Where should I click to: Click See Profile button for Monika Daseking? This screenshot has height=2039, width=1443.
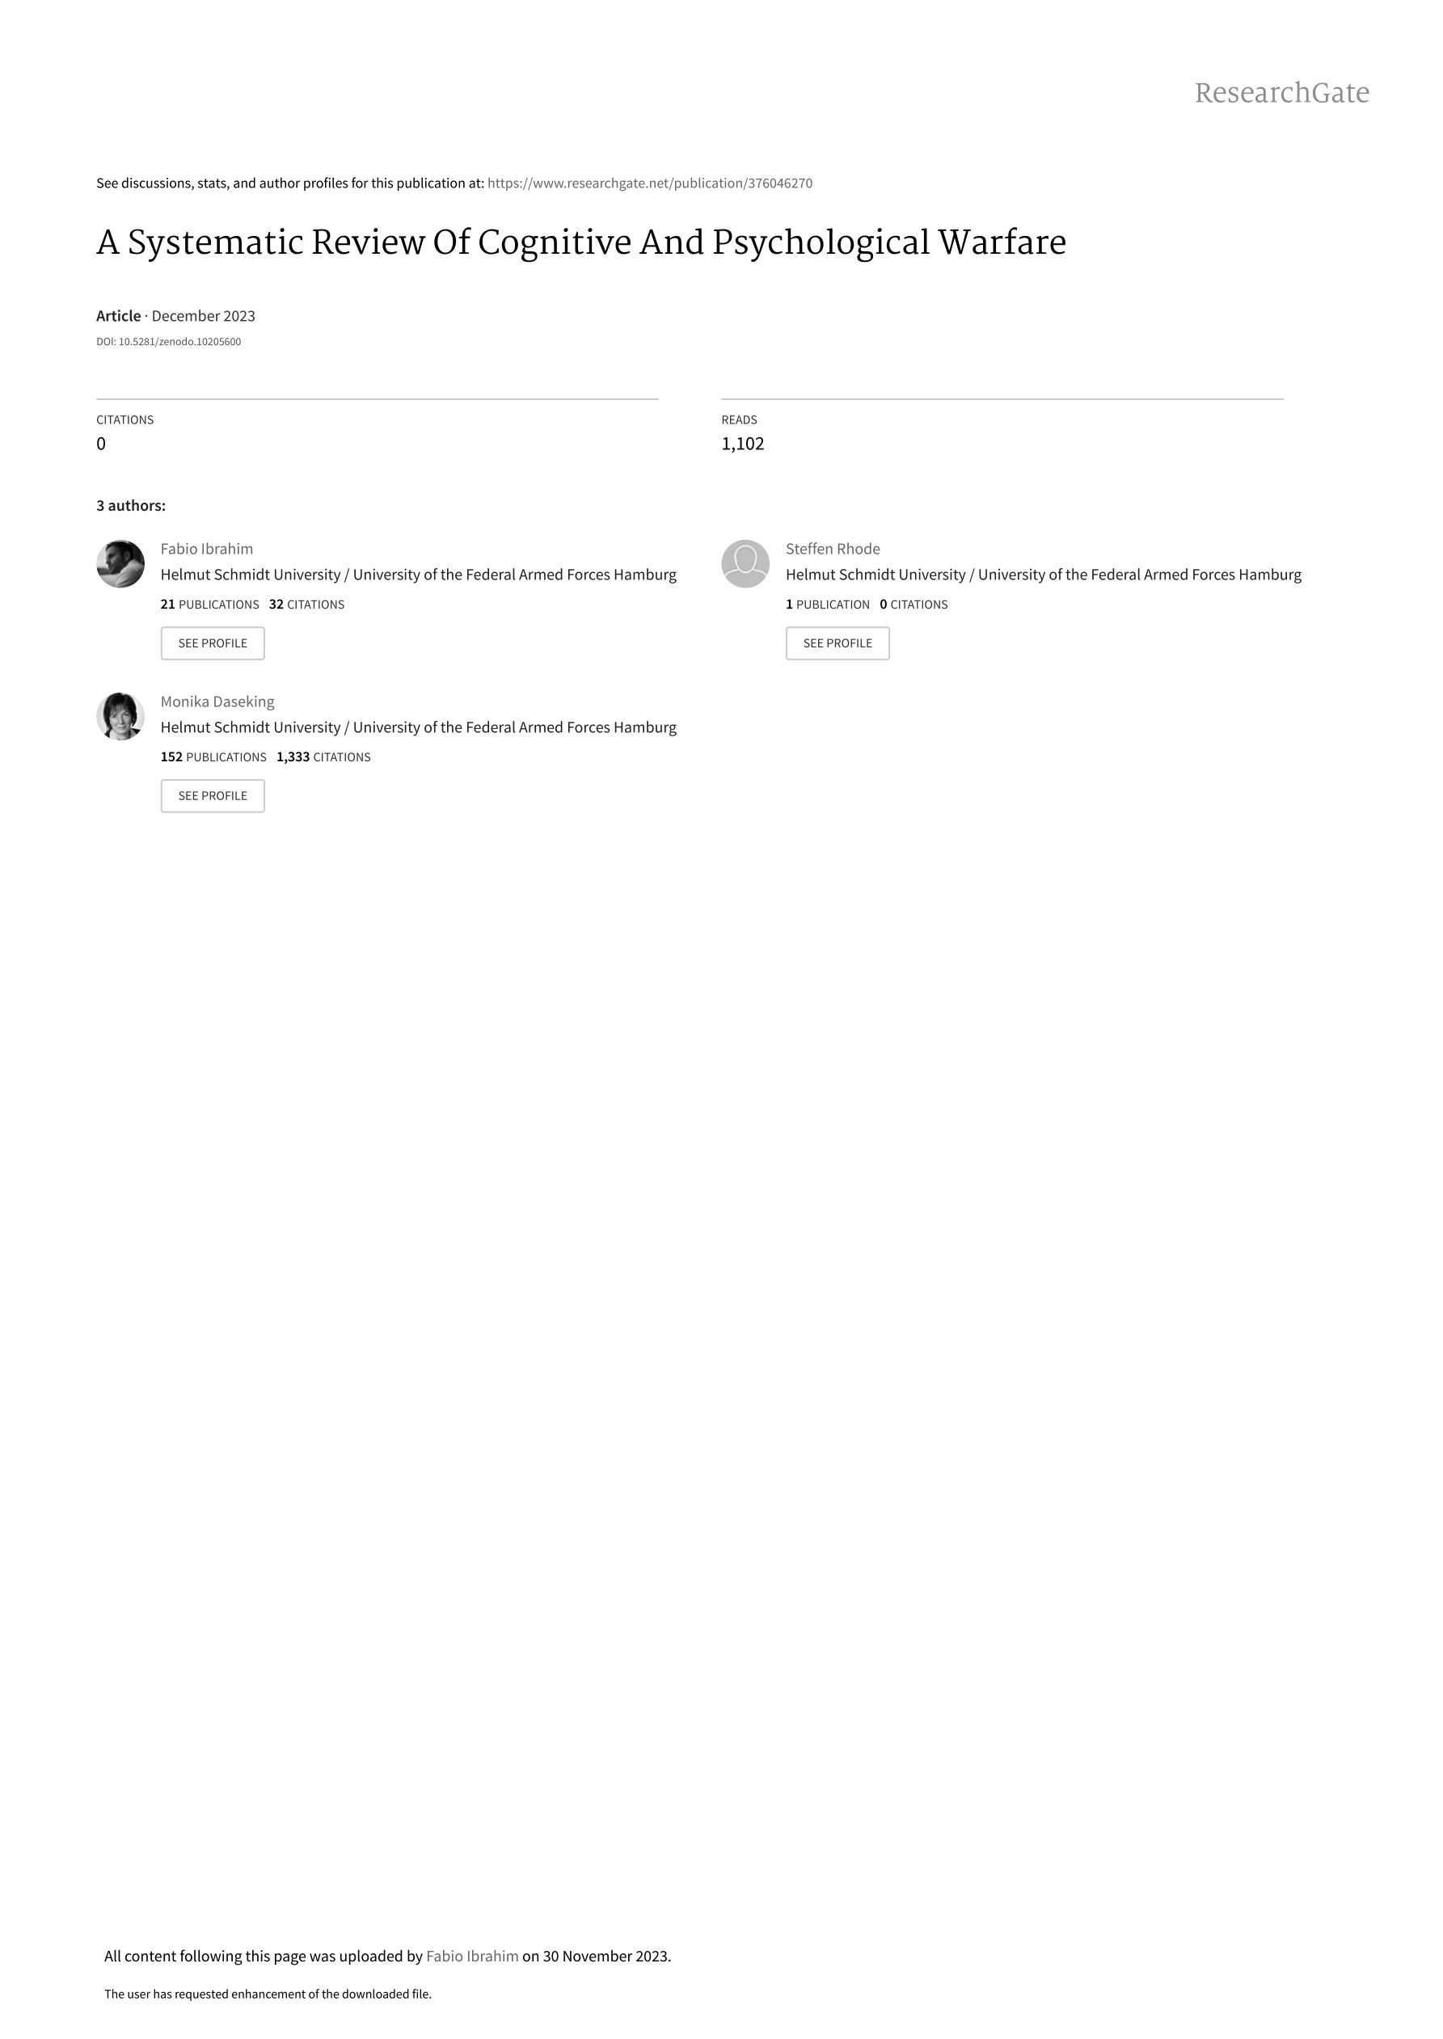click(x=213, y=796)
